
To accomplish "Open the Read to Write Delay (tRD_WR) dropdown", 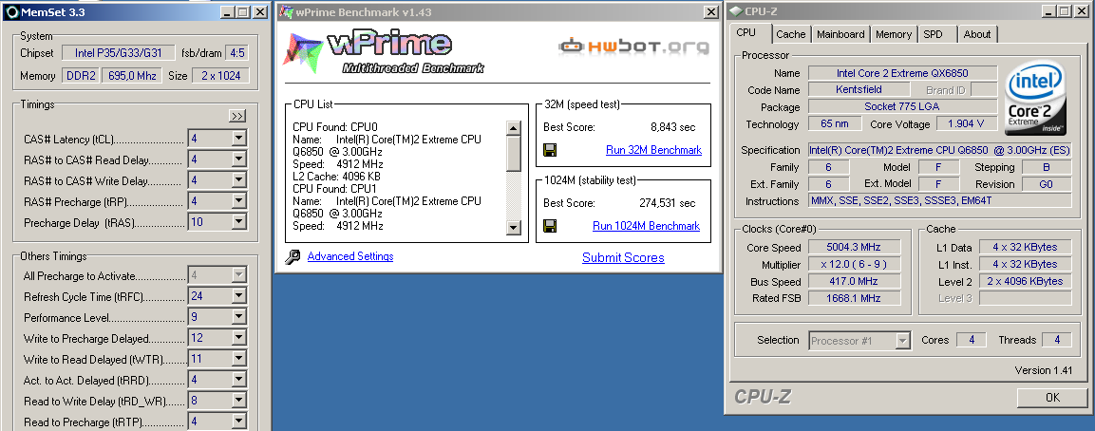I will click(x=238, y=401).
